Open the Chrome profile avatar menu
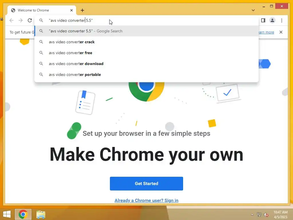Image resolution: width=293 pixels, height=220 pixels. (272, 20)
